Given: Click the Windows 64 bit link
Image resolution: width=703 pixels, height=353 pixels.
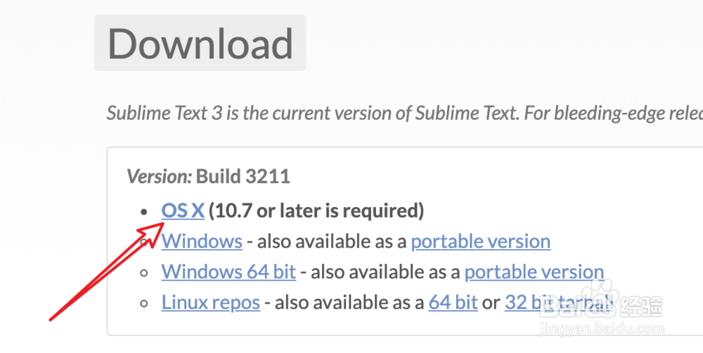Looking at the screenshot, I should click(x=228, y=272).
